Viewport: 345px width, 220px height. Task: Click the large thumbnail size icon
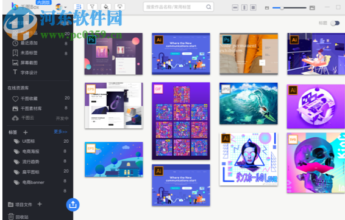pos(312,8)
